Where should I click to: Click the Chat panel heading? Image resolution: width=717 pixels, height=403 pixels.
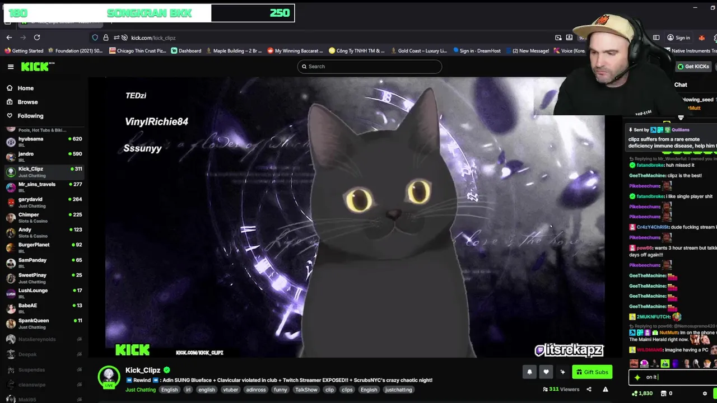pos(681,85)
